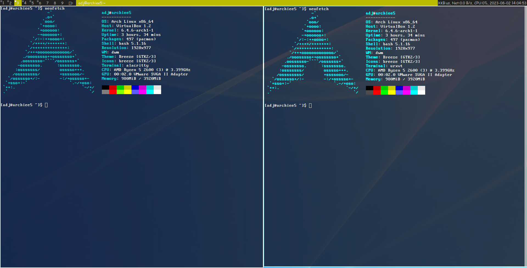This screenshot has height=268, width=527.
Task: Switch to workspace tag 2
Action: click(x=10, y=3)
